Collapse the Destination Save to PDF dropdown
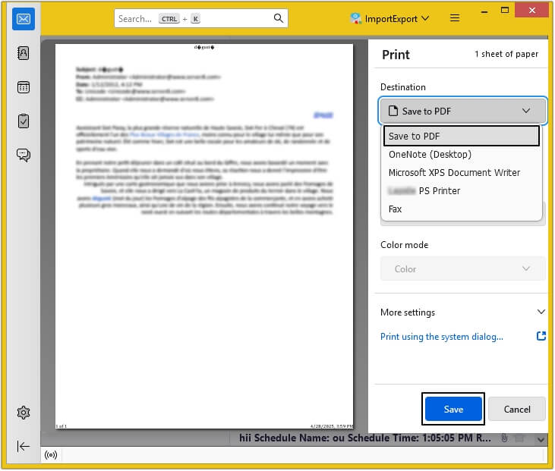The width and height of the screenshot is (555, 471). [462, 111]
